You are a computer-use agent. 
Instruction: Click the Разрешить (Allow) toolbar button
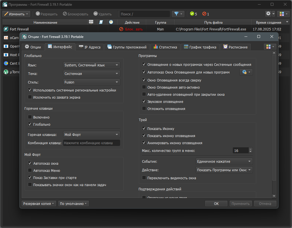[47, 14]
